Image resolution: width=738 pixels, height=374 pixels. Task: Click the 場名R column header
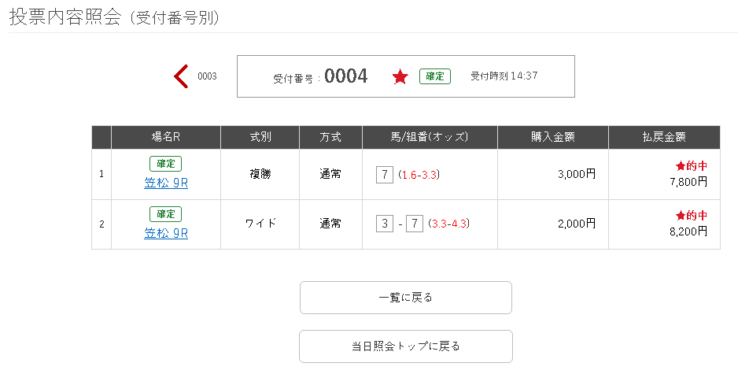166,137
